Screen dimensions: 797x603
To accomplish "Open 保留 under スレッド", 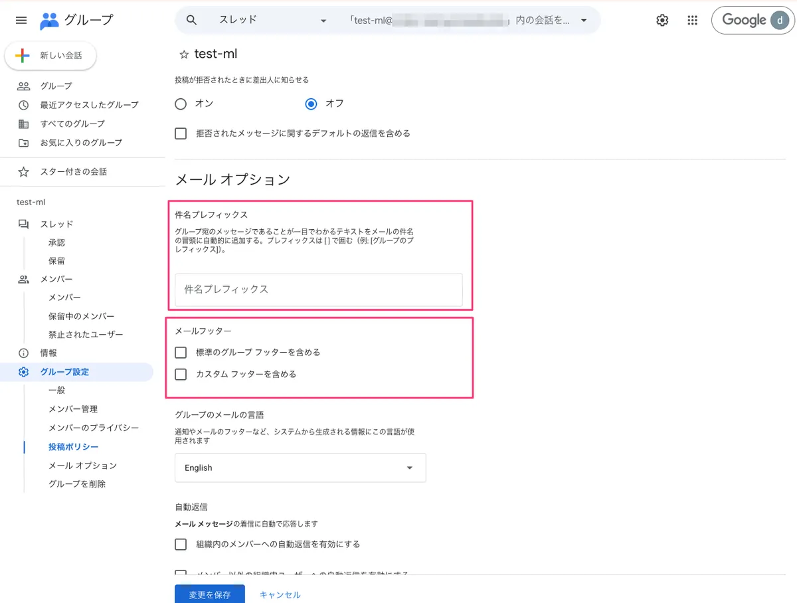I will 57,262.
